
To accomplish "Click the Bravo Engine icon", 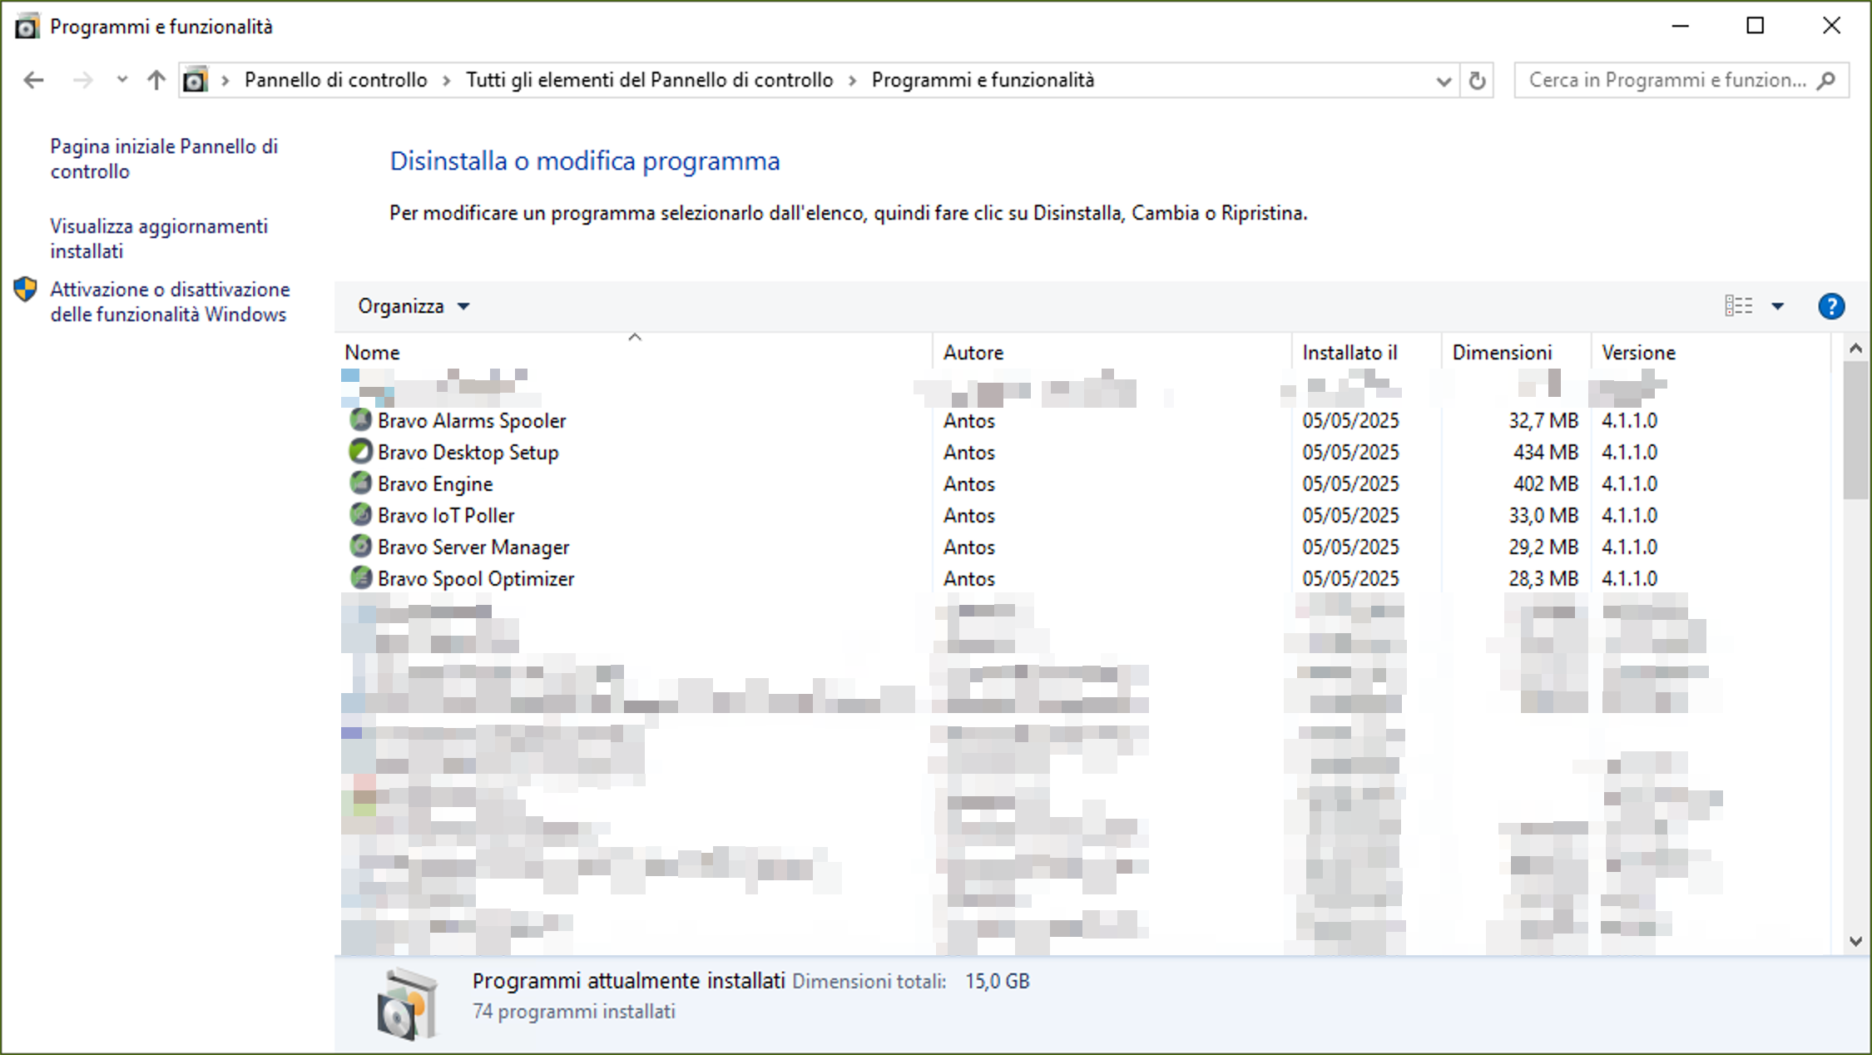I will pyautogui.click(x=360, y=483).
